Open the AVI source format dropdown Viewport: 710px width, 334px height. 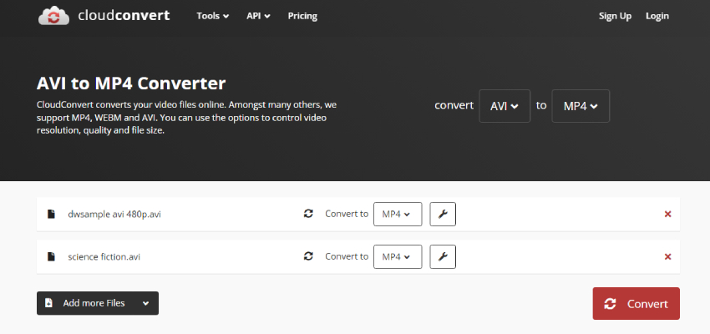point(505,106)
